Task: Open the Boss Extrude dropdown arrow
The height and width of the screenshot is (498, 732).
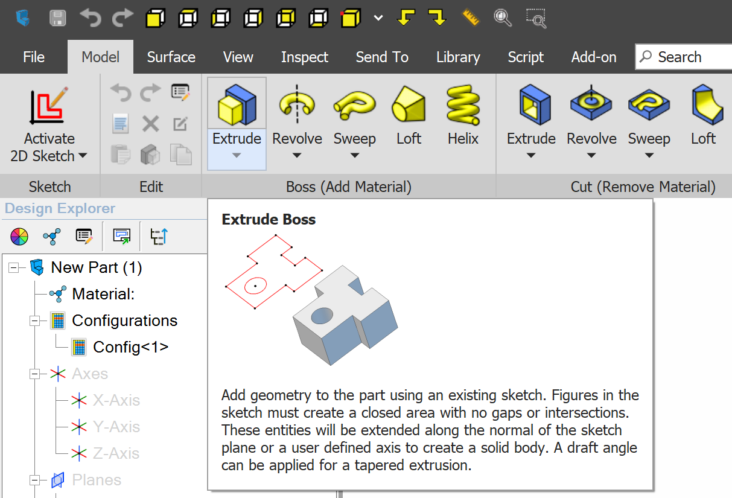Action: point(237,156)
